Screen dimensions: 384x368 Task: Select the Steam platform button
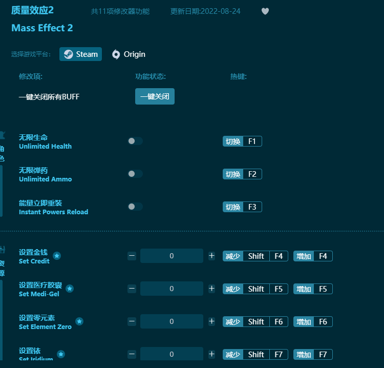tap(80, 54)
